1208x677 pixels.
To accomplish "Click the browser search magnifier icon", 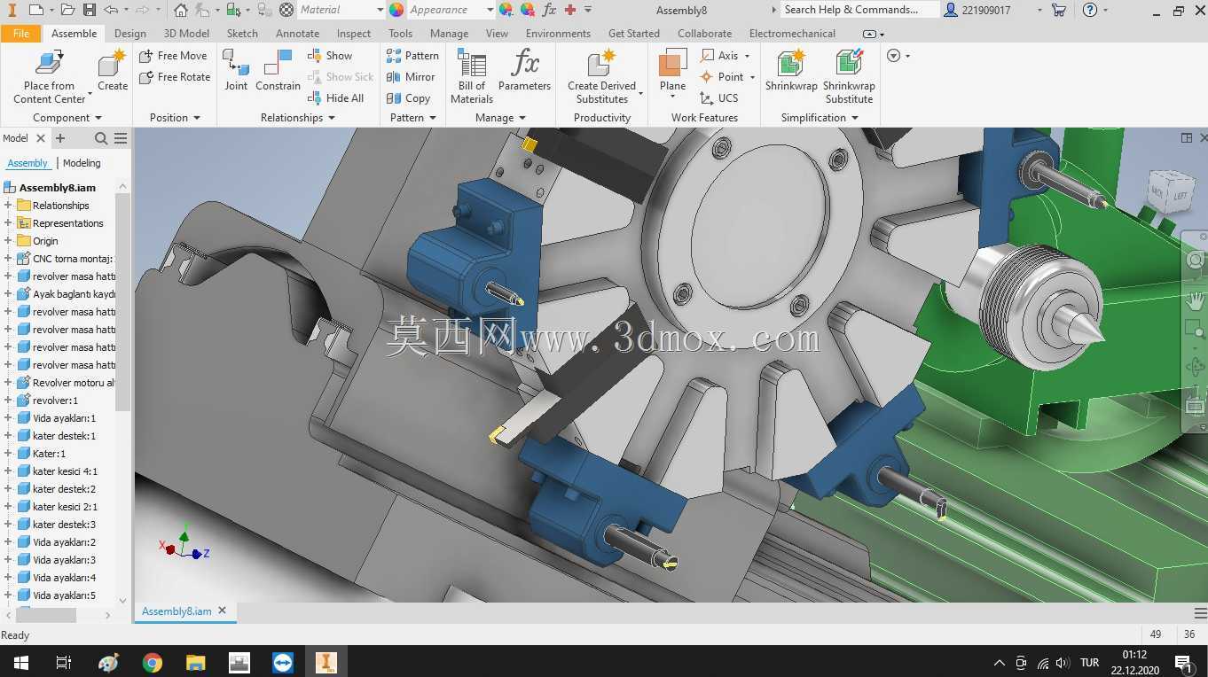I will [101, 138].
